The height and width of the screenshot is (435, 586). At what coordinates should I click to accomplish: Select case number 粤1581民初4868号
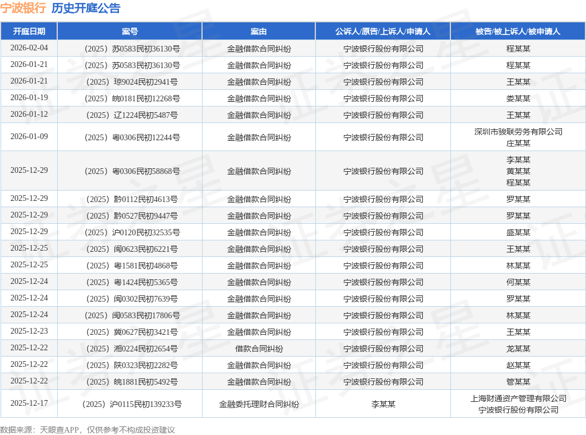pos(132,266)
